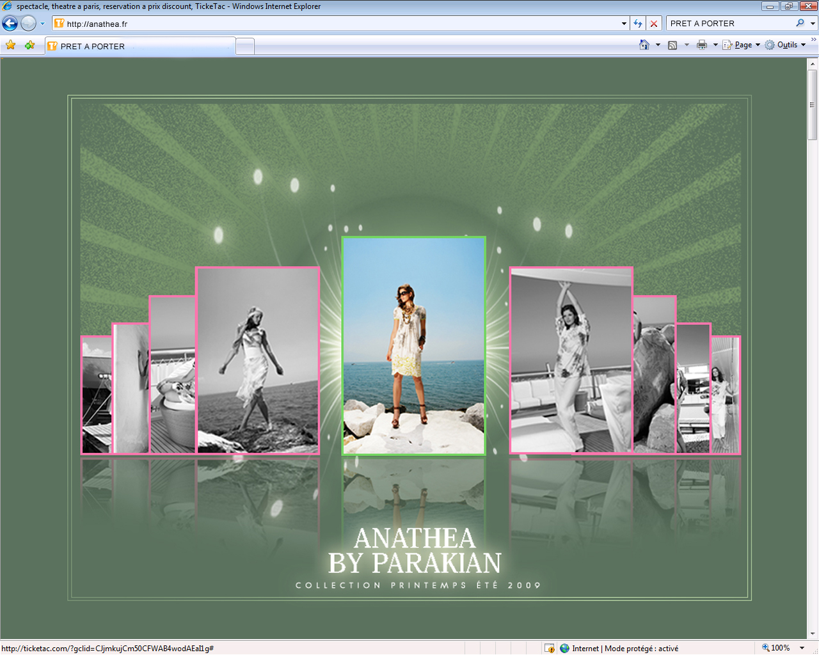The height and width of the screenshot is (655, 819).
Task: Select the far-right model on deck thumbnail
Action: [726, 395]
